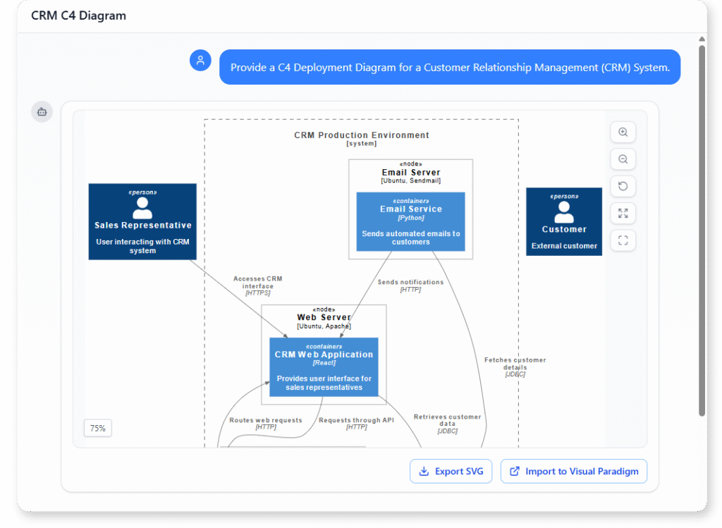Open Import to Visual Paradigm

(573, 471)
